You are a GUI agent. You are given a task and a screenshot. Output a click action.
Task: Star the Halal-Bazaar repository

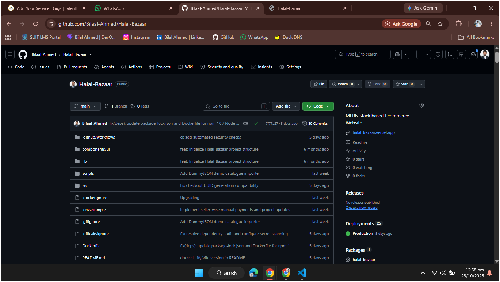[x=405, y=84]
